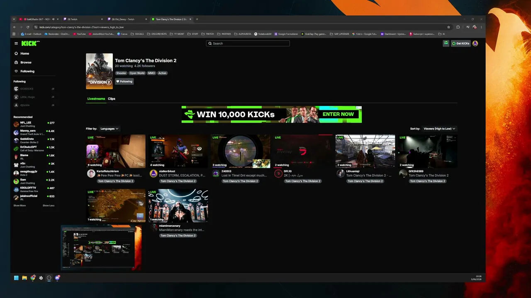Click the Get KICKs button
531x298 pixels.
point(460,43)
